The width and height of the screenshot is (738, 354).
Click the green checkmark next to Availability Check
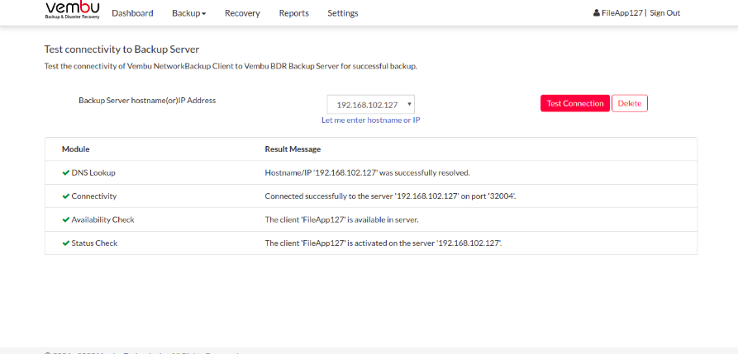[x=66, y=219]
